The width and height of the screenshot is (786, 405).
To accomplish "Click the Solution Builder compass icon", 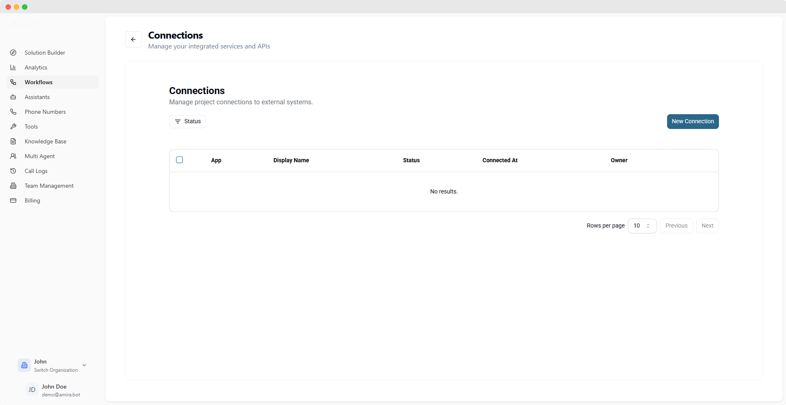I will pos(13,53).
